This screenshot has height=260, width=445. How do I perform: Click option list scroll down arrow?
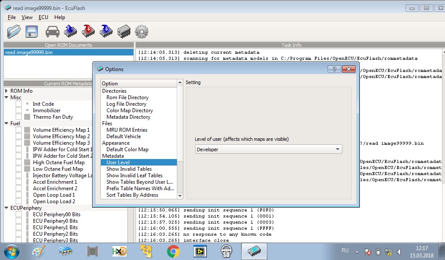click(179, 196)
